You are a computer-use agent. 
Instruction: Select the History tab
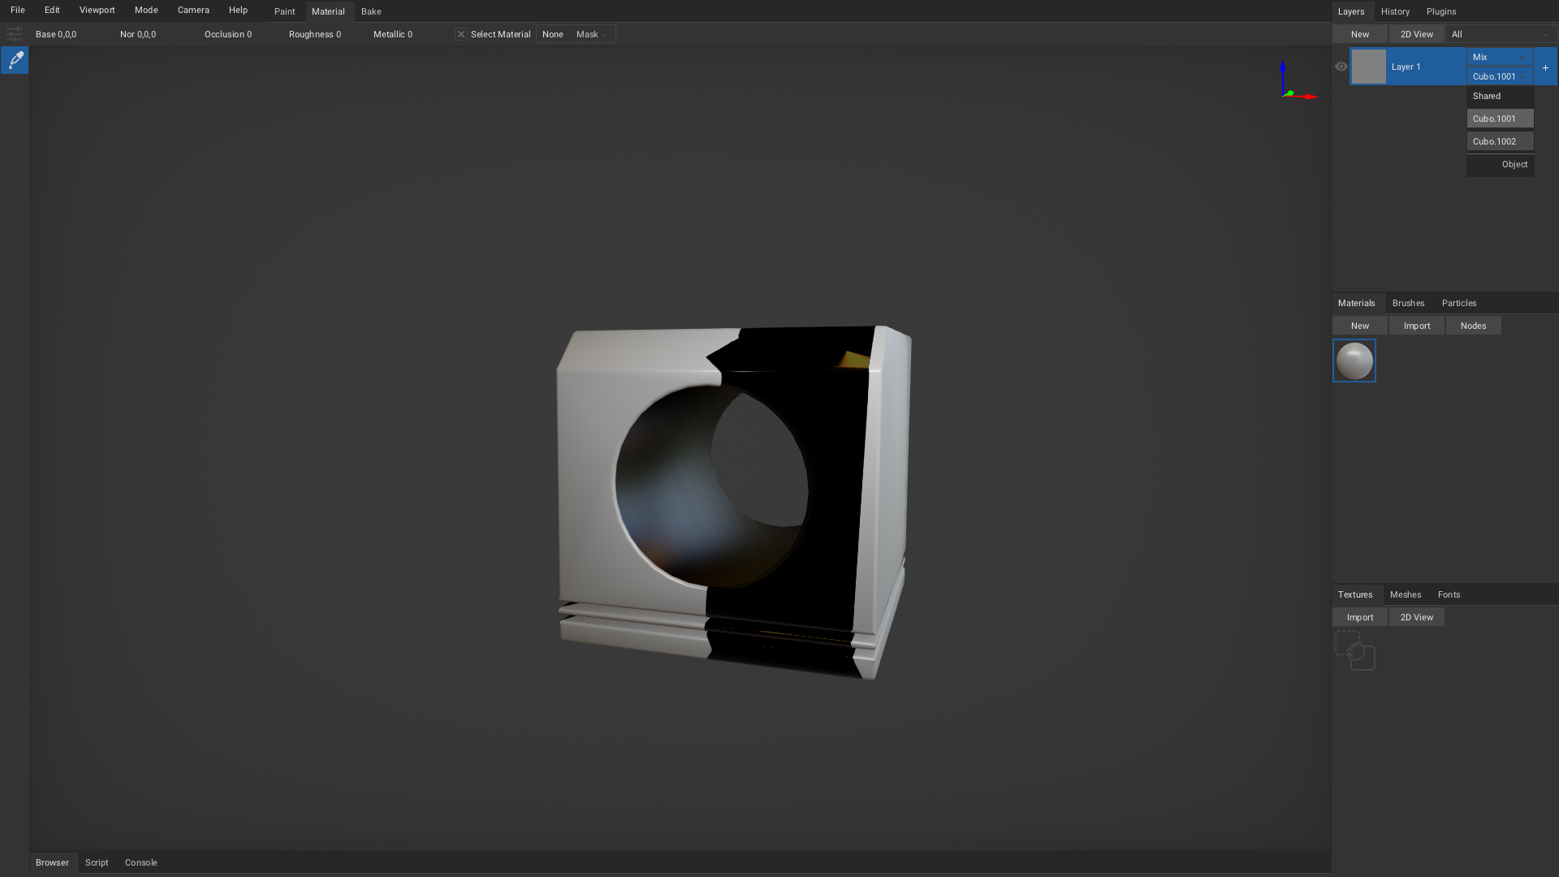point(1395,11)
